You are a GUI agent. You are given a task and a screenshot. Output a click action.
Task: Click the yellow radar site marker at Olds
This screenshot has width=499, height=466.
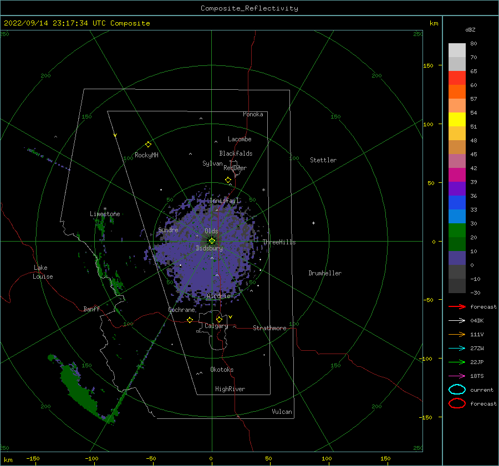point(212,241)
